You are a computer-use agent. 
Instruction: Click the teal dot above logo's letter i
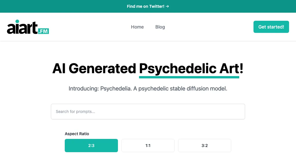point(17,21)
